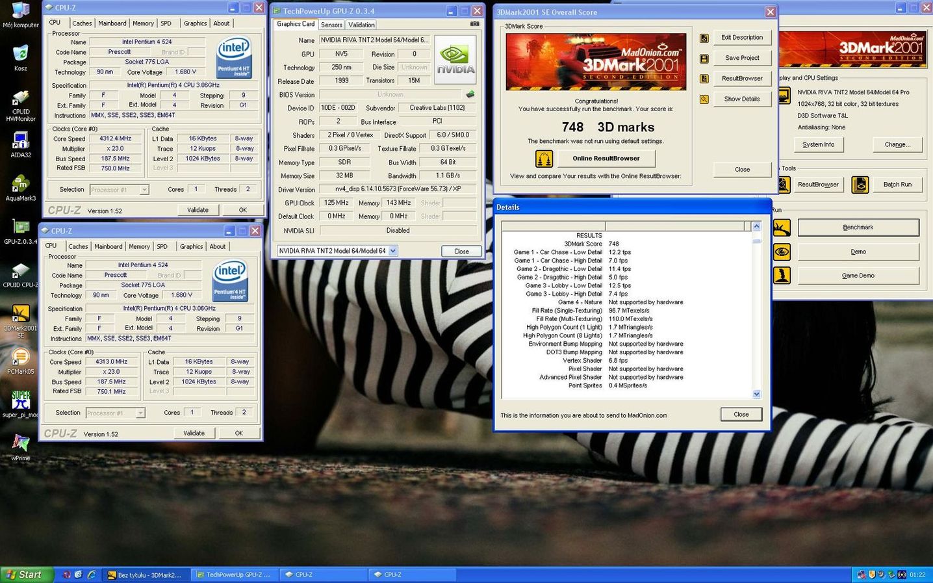The height and width of the screenshot is (583, 933).
Task: Click the Change... settings button
Action: point(897,144)
